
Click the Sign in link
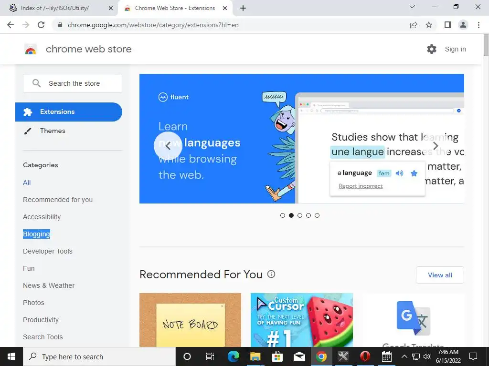(455, 49)
